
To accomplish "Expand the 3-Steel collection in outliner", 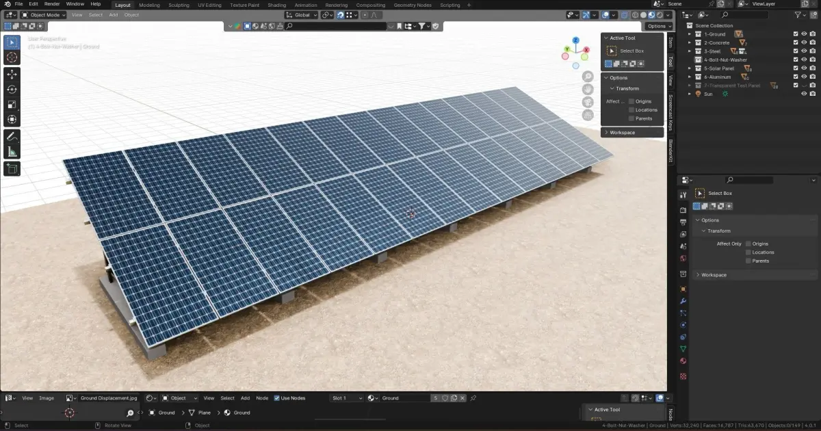I will (690, 51).
